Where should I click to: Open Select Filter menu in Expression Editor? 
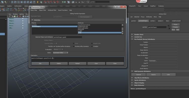(34, 10)
